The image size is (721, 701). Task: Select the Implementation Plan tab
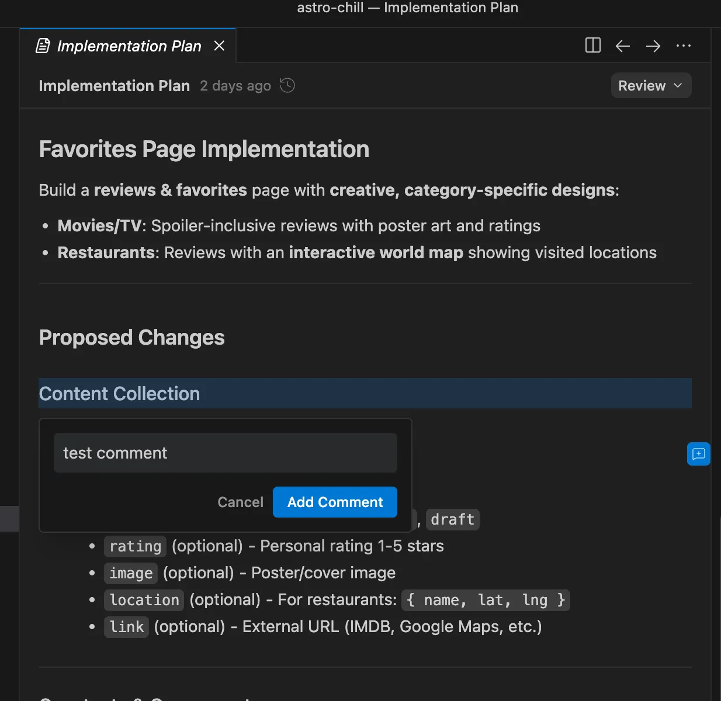tap(129, 46)
